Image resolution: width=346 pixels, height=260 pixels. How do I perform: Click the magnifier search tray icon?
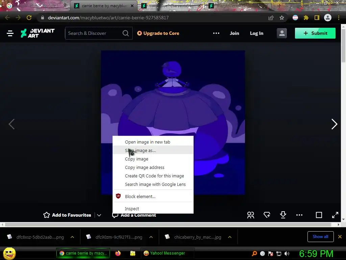pos(254,254)
